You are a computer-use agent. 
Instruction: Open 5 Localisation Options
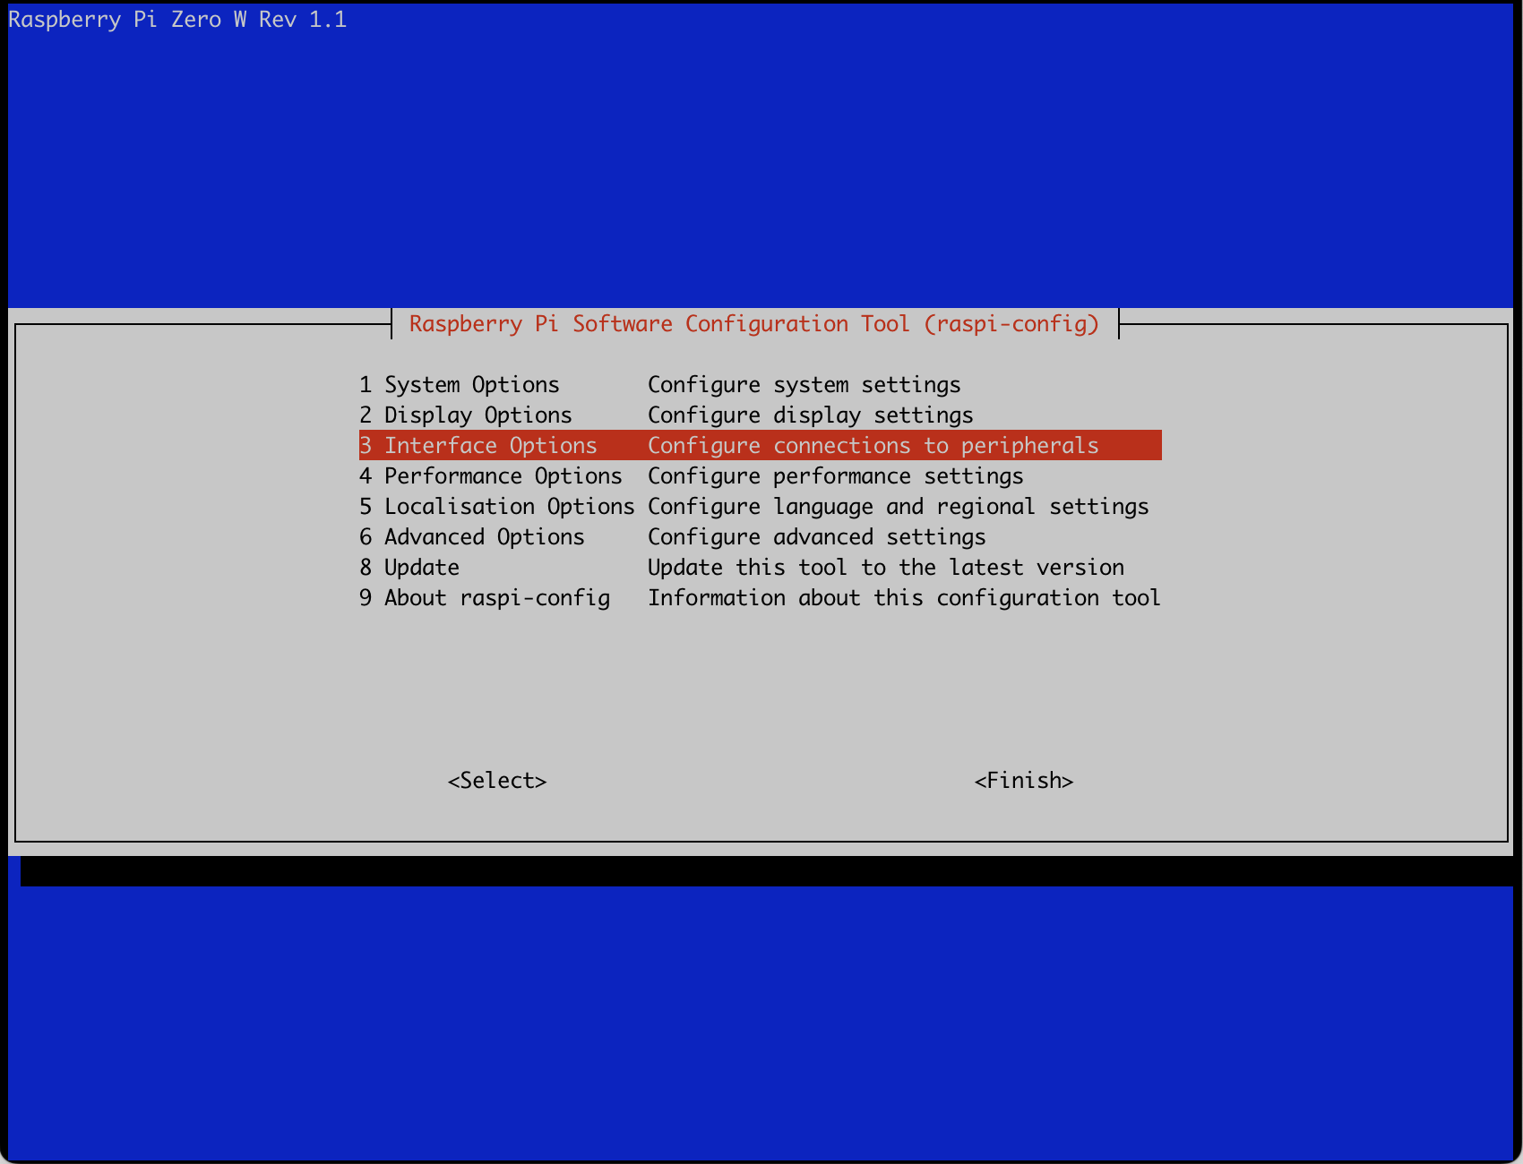point(760,507)
